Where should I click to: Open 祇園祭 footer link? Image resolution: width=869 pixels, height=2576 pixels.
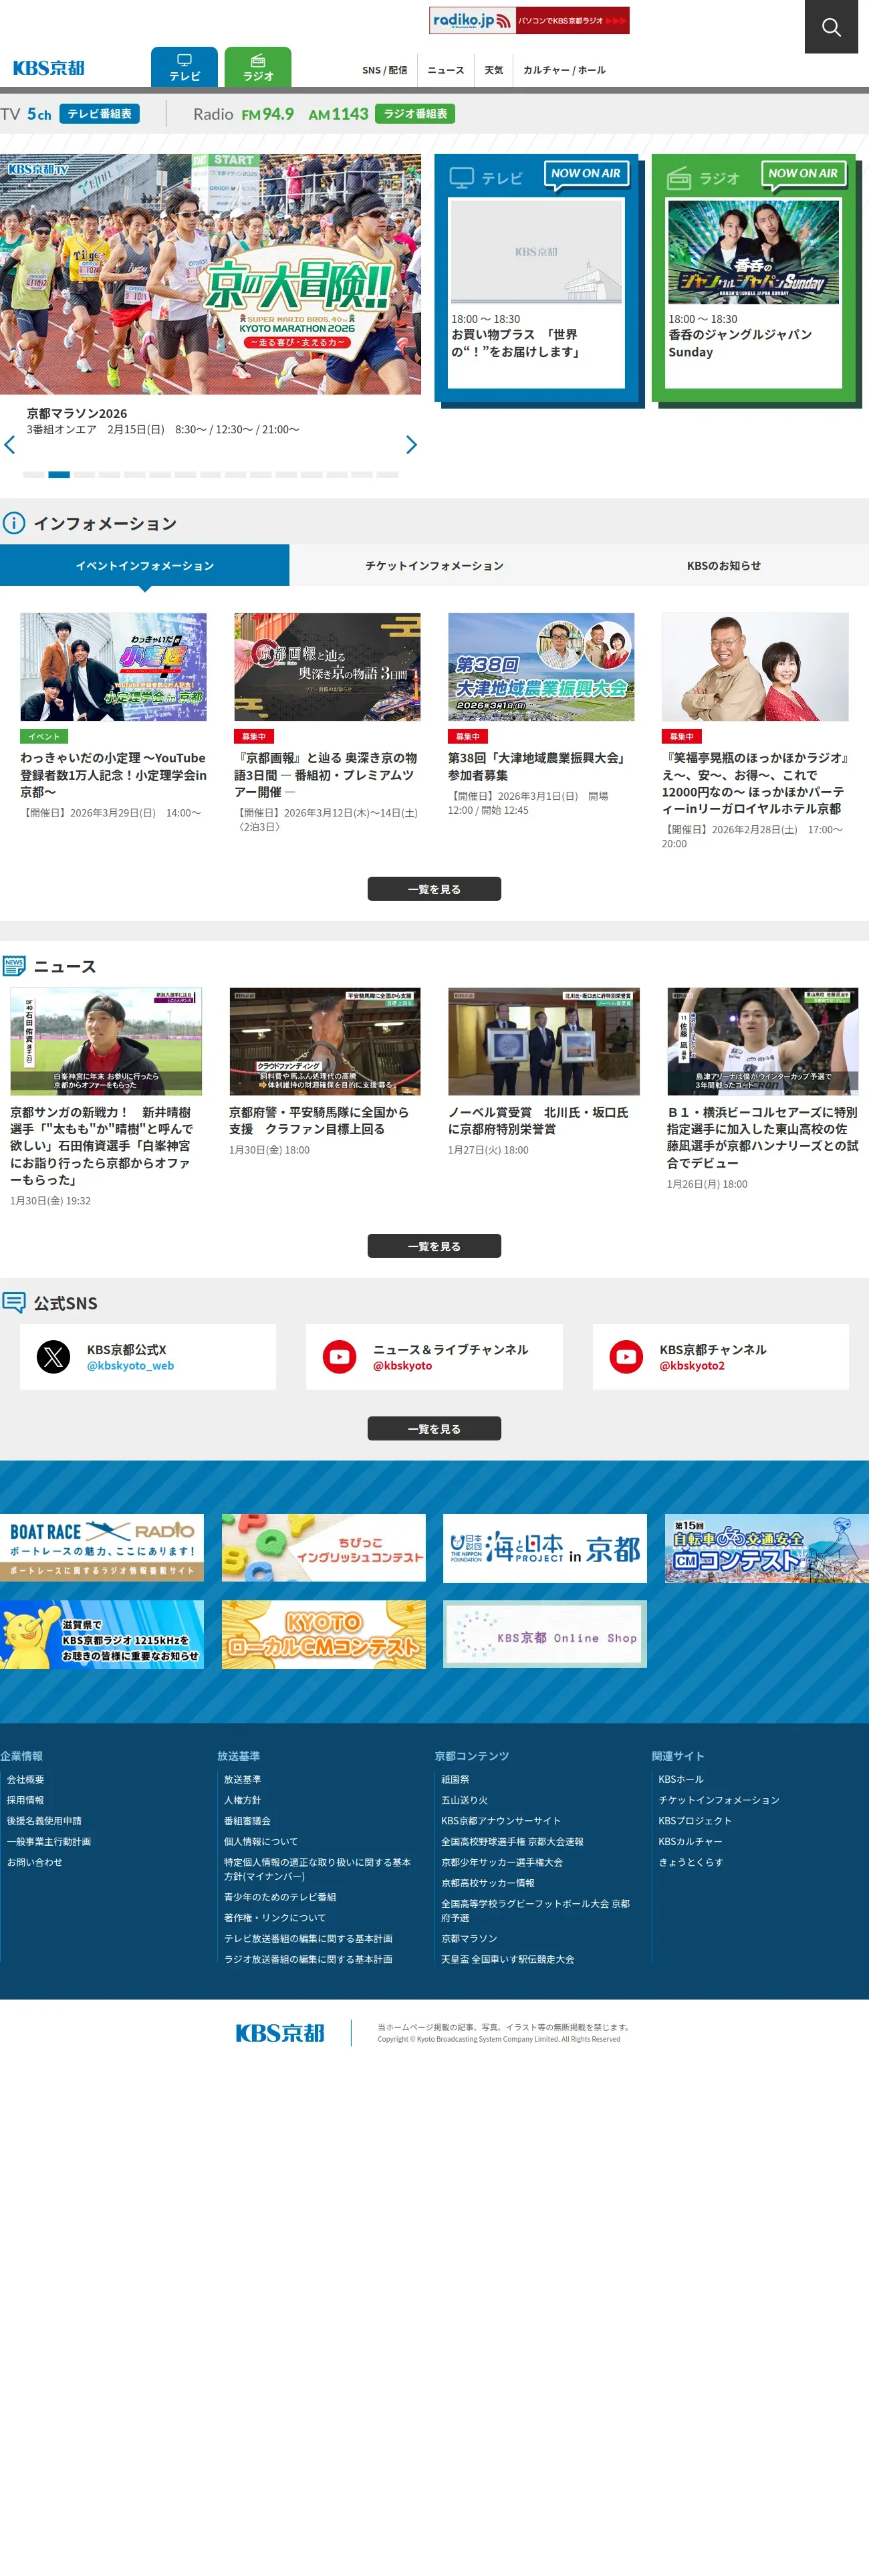[x=455, y=1779]
